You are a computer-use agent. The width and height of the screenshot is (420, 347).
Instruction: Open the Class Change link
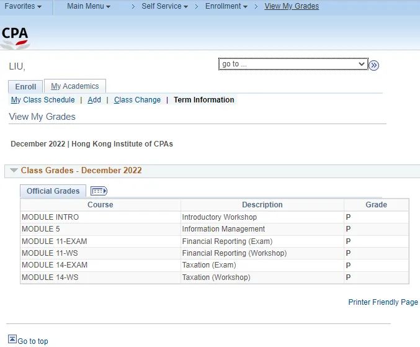tap(137, 100)
